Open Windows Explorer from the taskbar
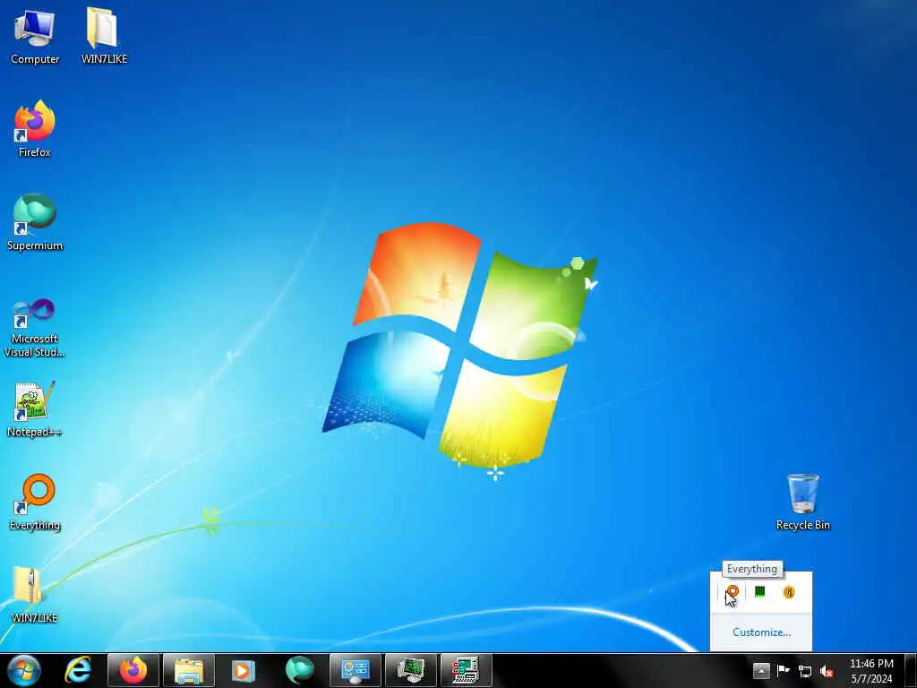 click(x=188, y=670)
